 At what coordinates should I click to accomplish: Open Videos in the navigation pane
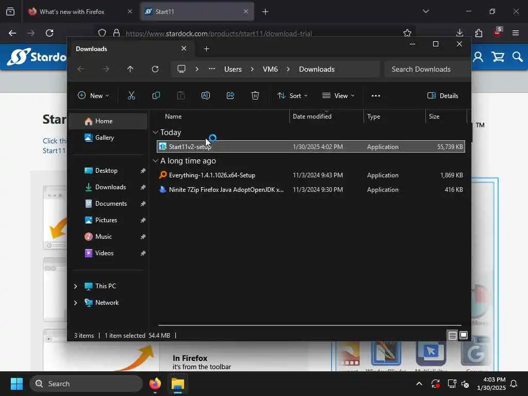coord(108,253)
